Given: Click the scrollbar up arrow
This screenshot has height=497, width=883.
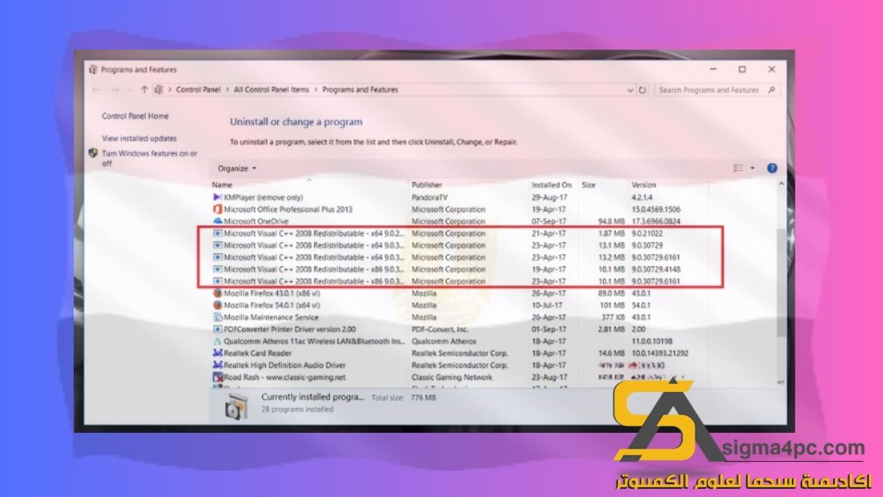Looking at the screenshot, I should [x=782, y=185].
